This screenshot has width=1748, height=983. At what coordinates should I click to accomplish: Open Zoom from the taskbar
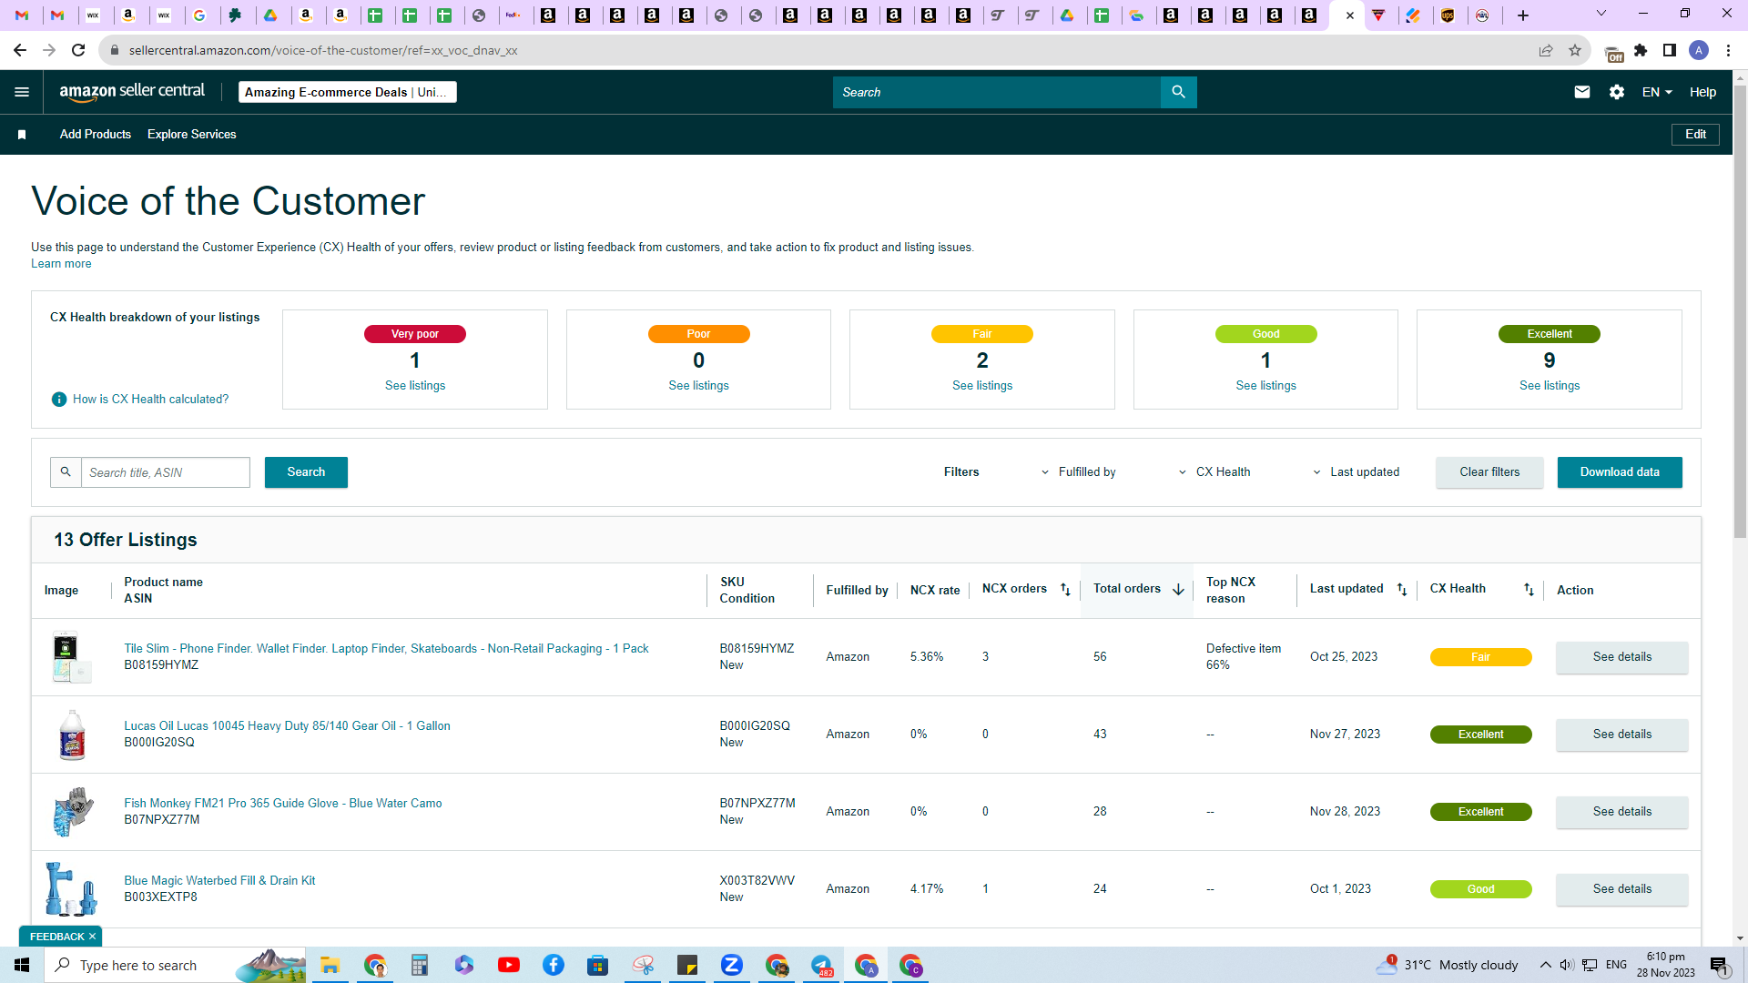(x=732, y=965)
